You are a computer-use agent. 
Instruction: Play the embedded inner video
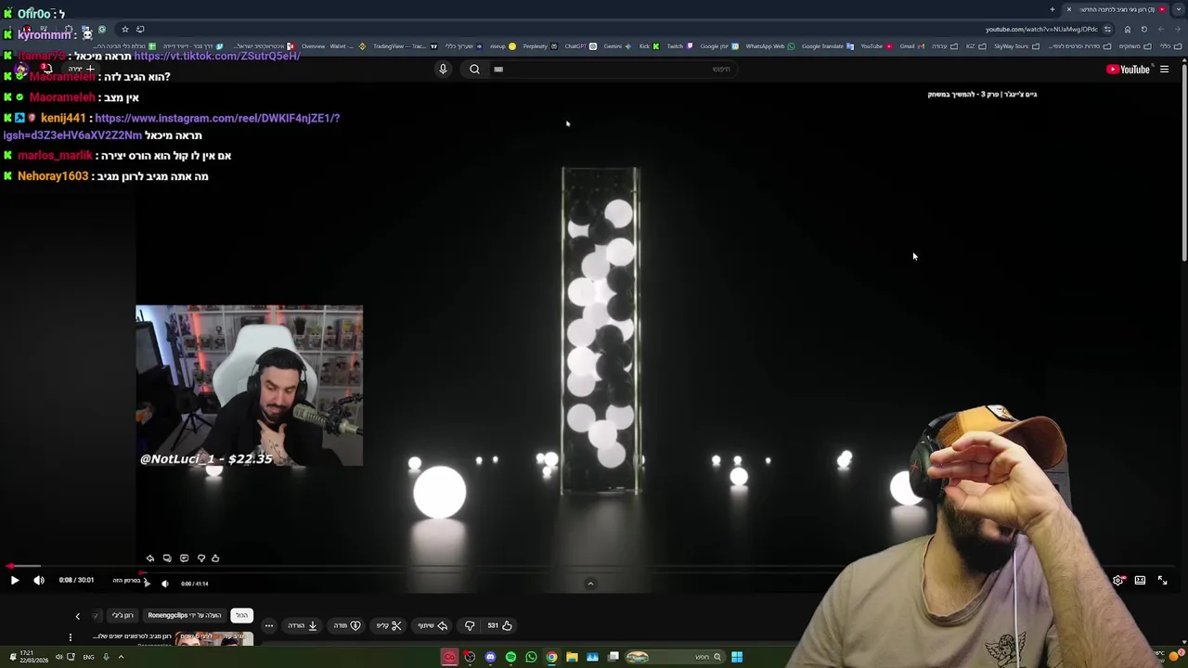[x=147, y=584]
